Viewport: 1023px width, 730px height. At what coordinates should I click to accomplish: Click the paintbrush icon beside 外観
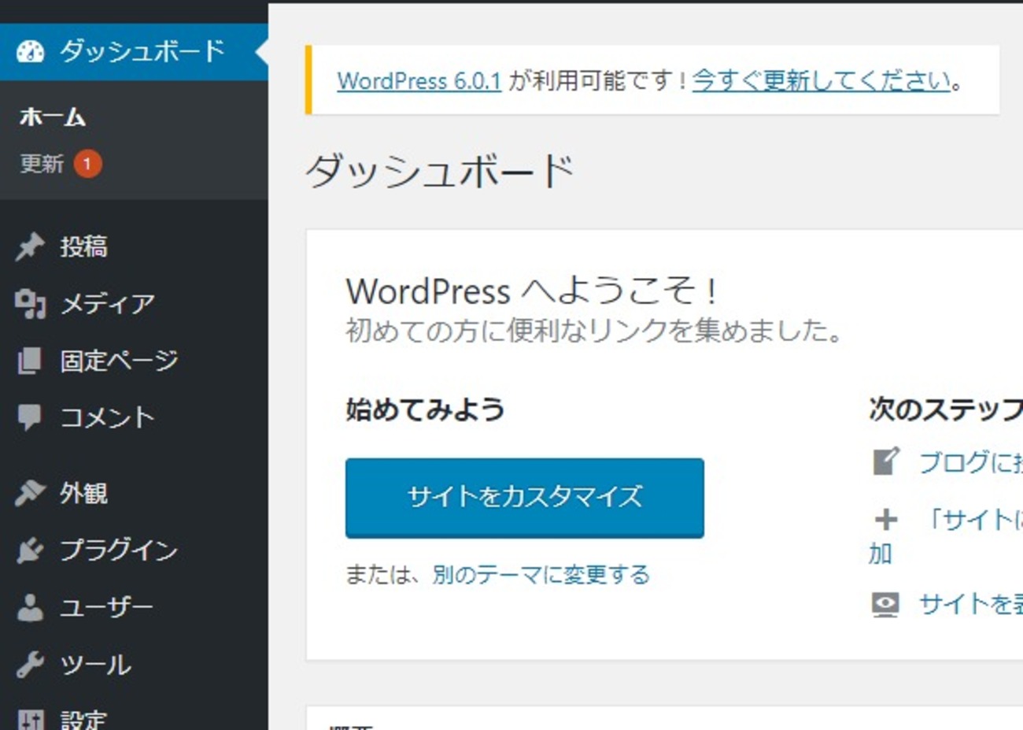[x=30, y=493]
